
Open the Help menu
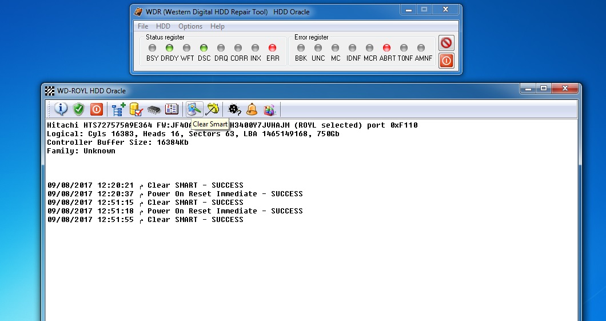pos(217,26)
